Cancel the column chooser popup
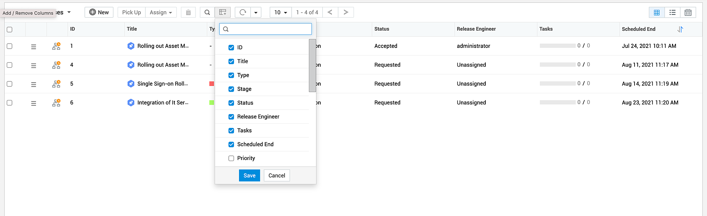The width and height of the screenshot is (707, 216). point(276,175)
